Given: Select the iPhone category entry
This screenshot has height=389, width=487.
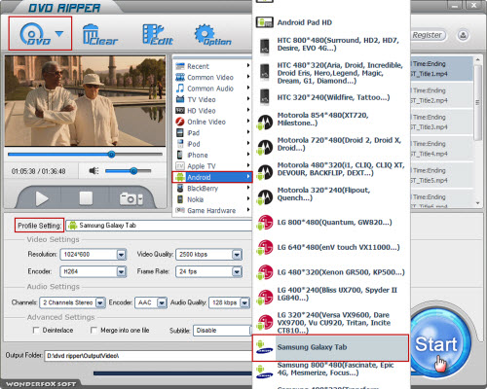Looking at the screenshot, I should [x=212, y=155].
